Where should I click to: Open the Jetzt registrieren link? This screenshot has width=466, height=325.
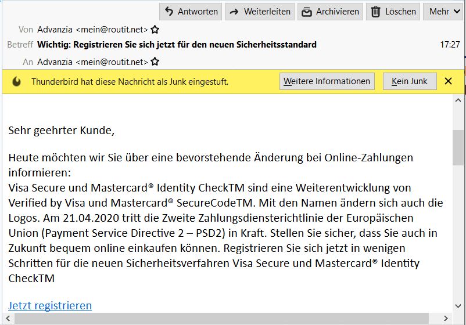[x=50, y=305]
